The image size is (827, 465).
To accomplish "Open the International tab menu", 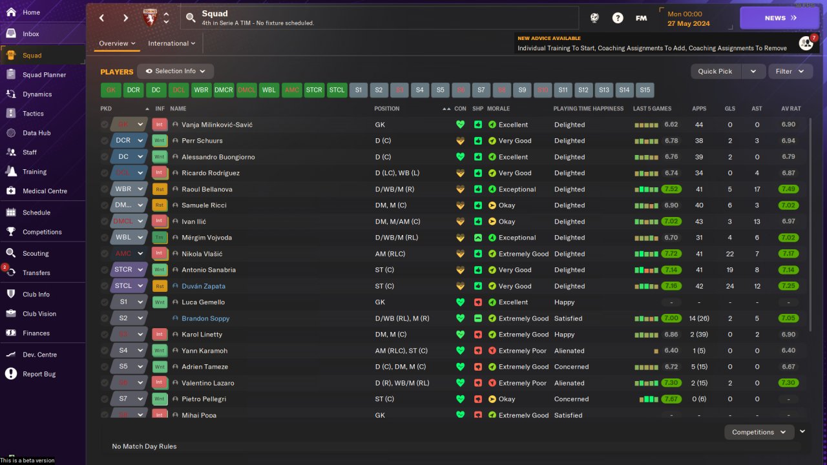I will point(172,43).
